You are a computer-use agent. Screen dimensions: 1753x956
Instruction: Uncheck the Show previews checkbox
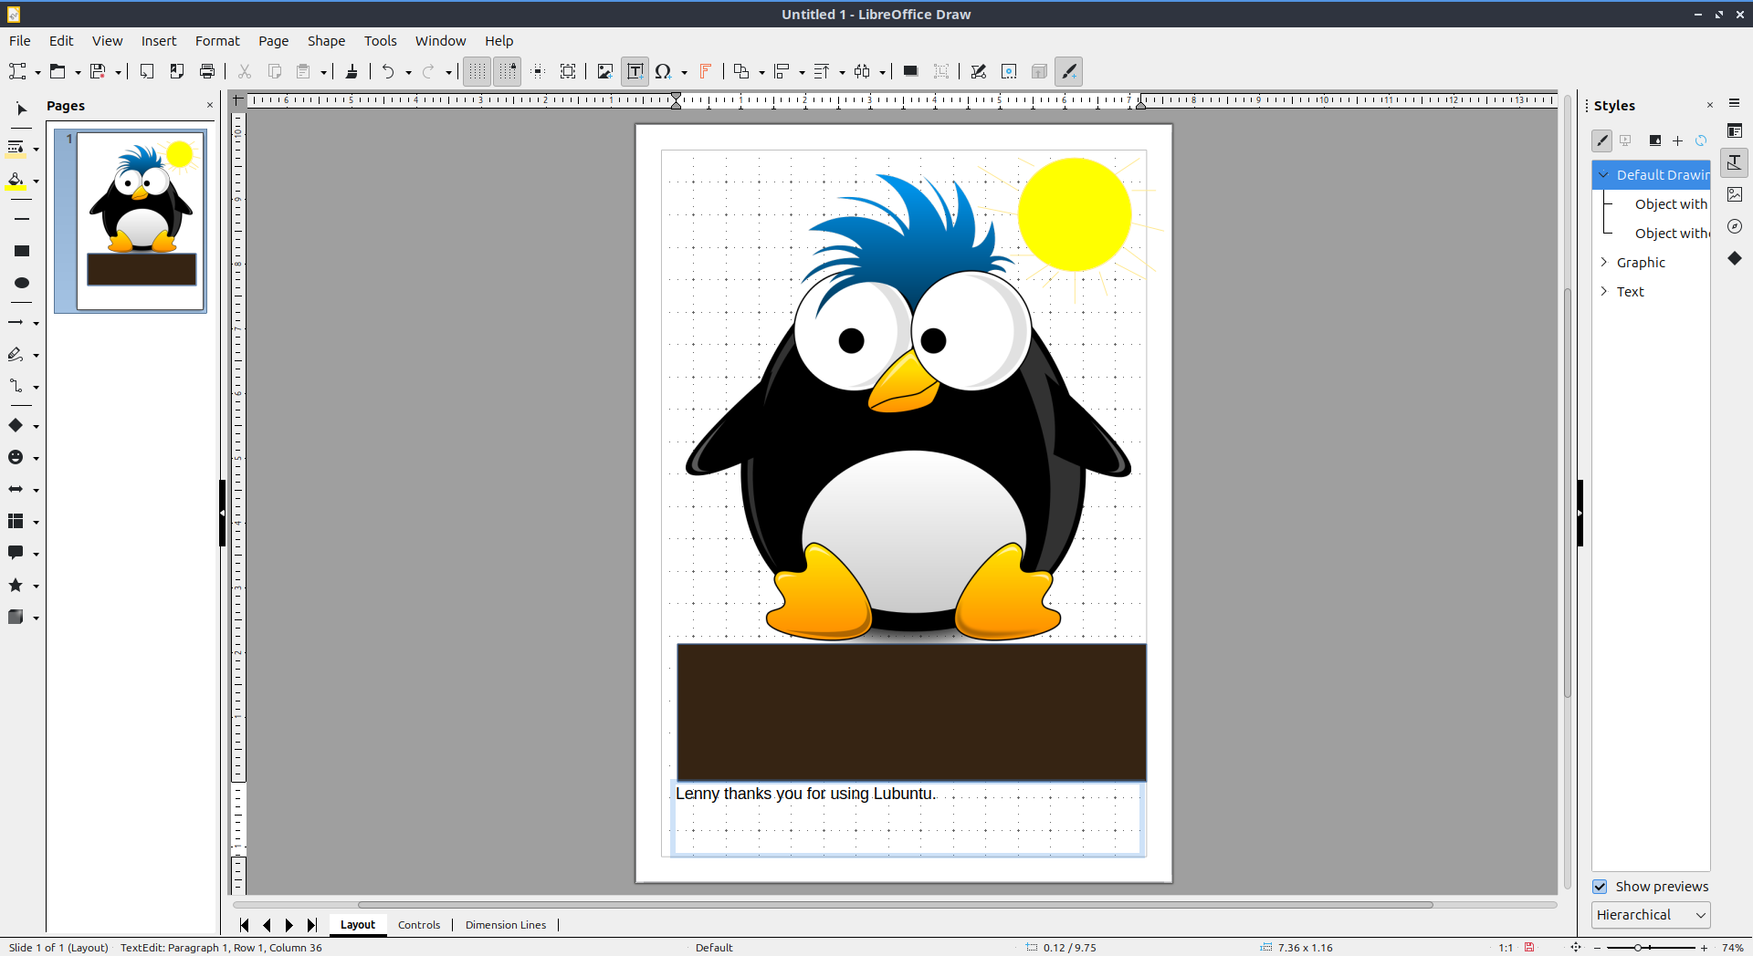tap(1600, 887)
